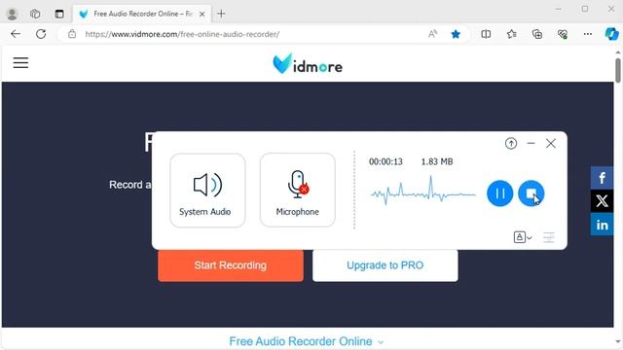This screenshot has height=350, width=623.
Task: Open the Read aloud option
Action: pyautogui.click(x=432, y=34)
